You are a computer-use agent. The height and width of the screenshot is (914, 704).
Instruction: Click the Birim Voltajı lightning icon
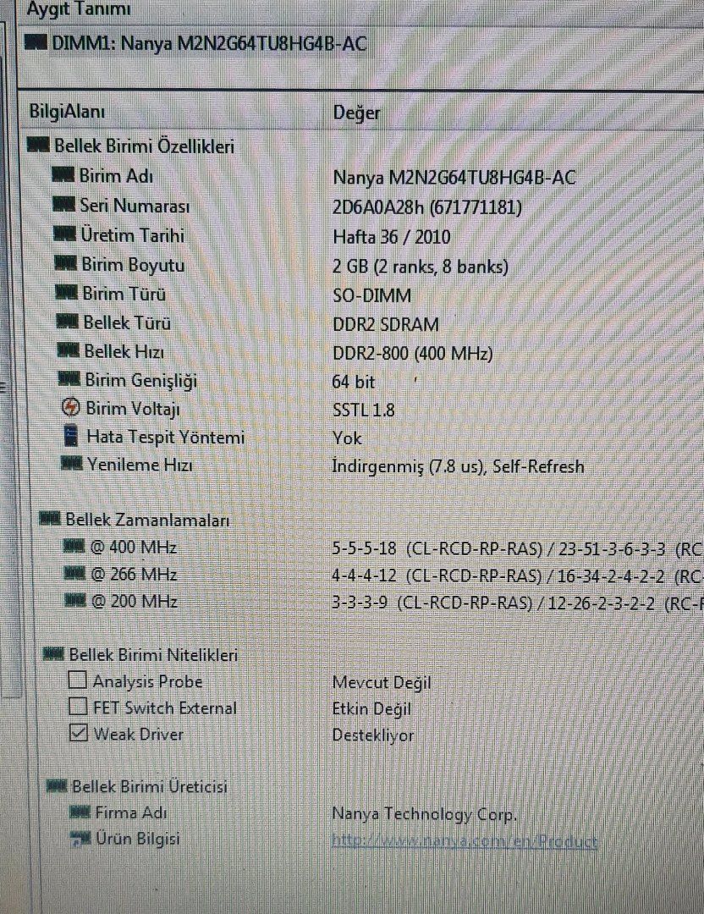[x=70, y=407]
